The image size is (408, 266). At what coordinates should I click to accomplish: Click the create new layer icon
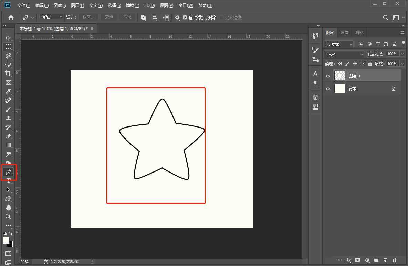386,260
